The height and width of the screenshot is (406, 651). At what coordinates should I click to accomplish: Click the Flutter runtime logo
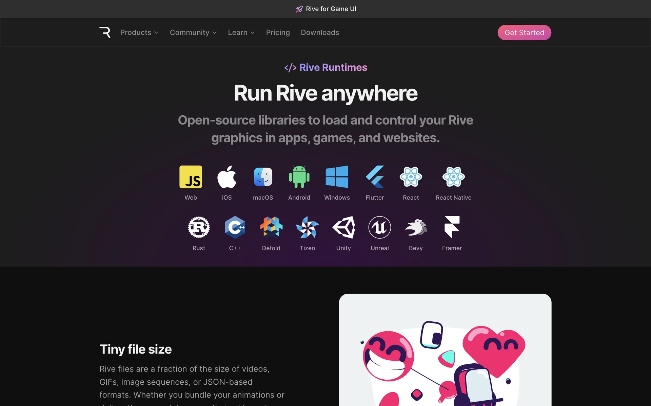click(x=375, y=177)
